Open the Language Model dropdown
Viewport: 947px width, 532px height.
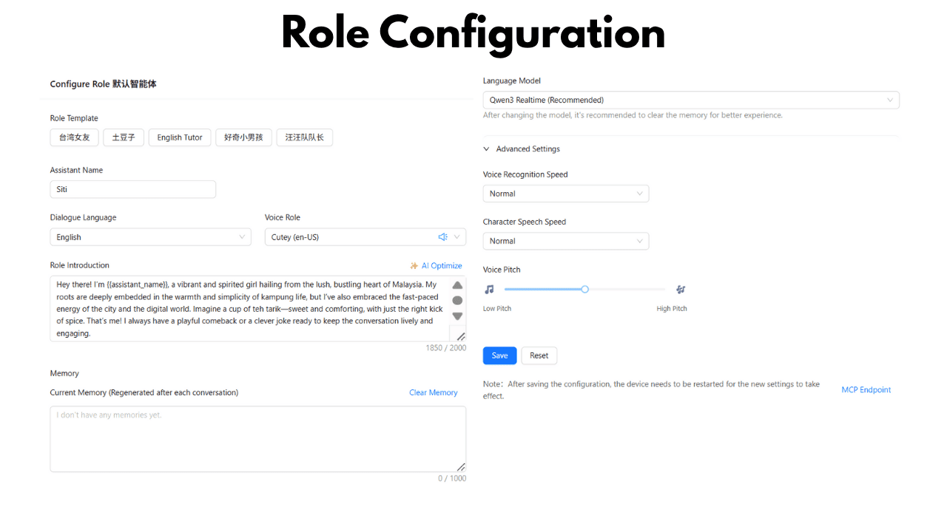690,100
